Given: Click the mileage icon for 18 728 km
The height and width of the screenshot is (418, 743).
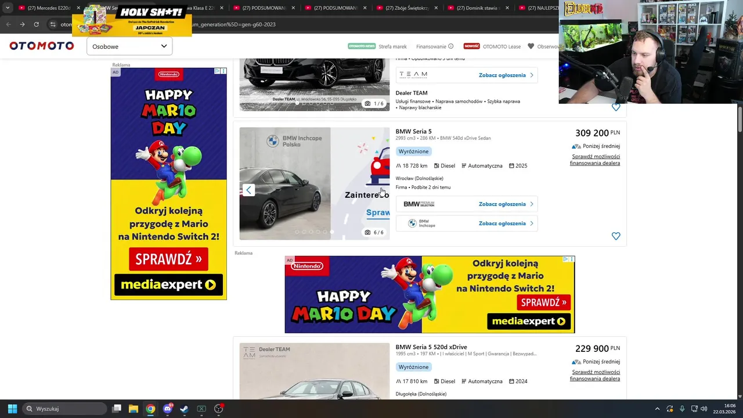Looking at the screenshot, I should [x=399, y=166].
